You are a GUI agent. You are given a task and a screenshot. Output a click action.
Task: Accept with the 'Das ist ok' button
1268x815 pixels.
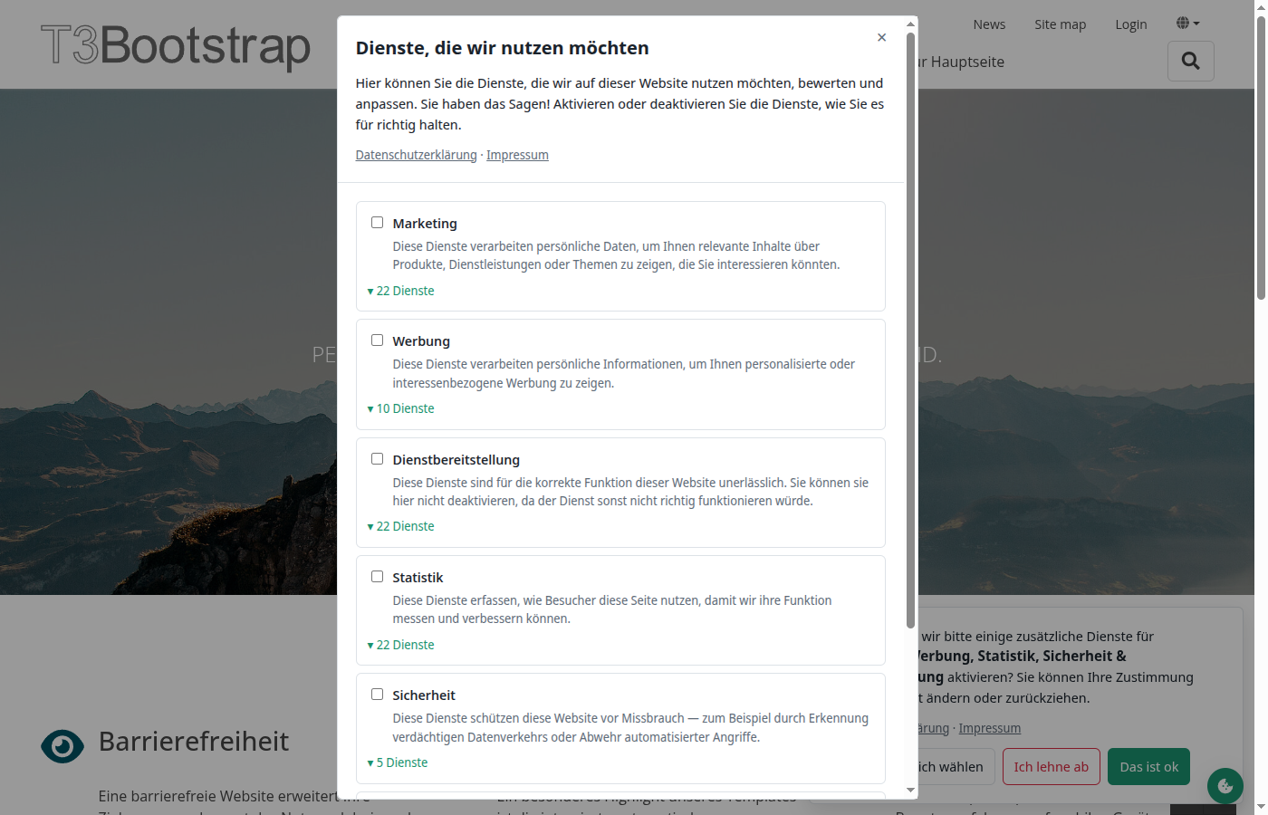click(1149, 767)
